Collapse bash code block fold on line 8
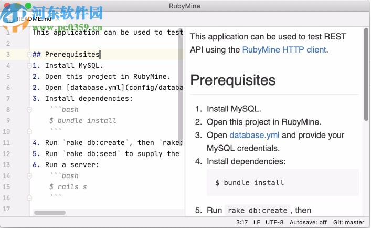The image size is (371, 228). 29,110
